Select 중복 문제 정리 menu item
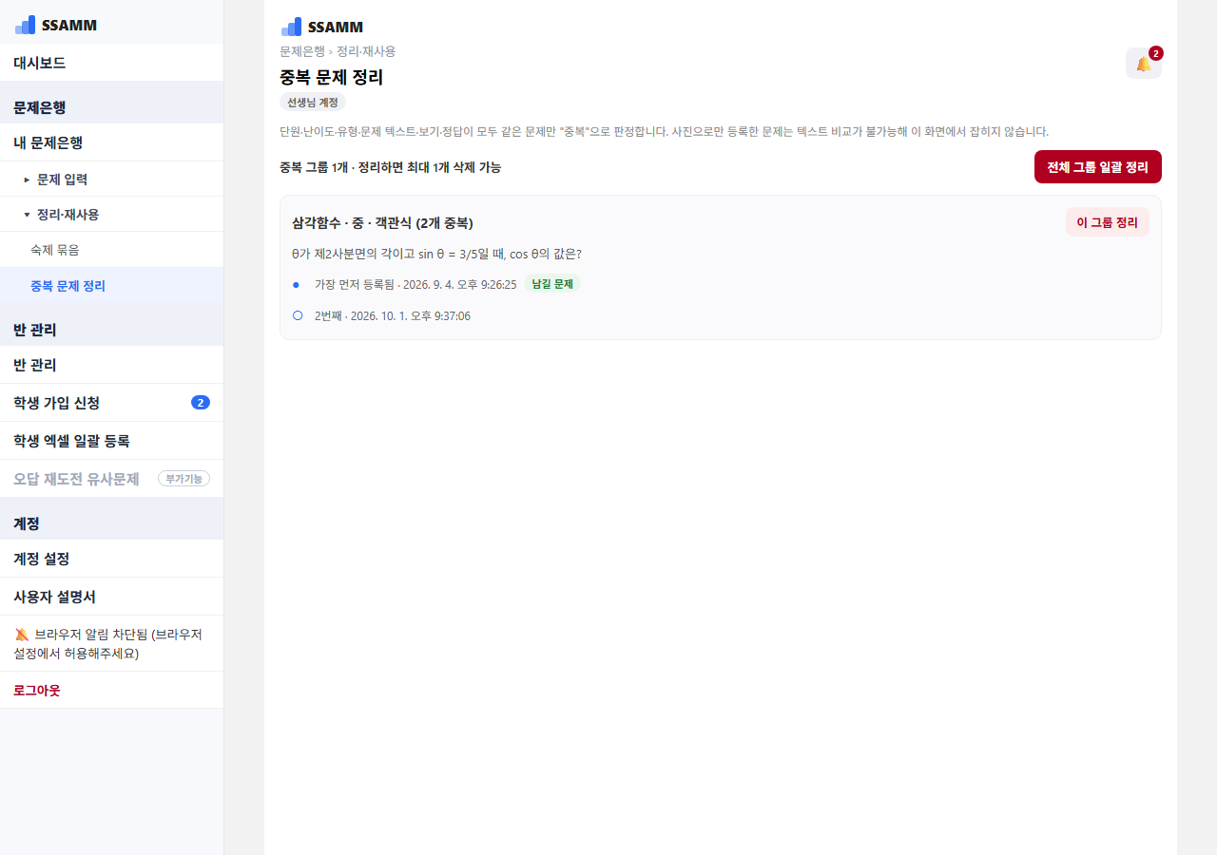1217x855 pixels. pos(111,286)
